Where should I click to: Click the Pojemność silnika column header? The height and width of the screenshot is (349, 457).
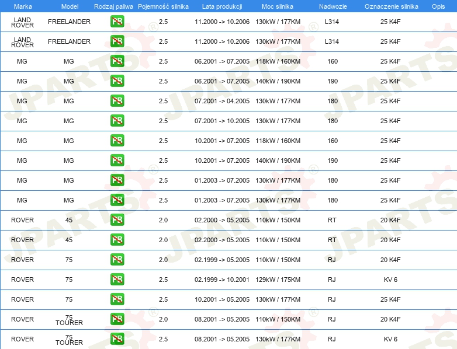coord(163,6)
